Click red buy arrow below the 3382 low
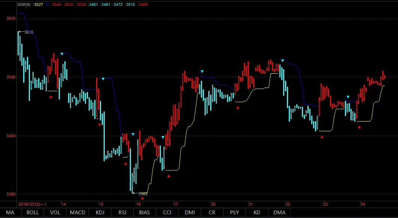 click(143, 198)
